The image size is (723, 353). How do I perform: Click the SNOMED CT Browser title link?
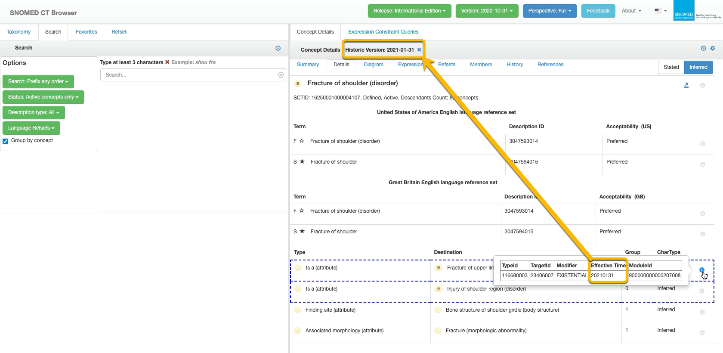click(x=43, y=13)
